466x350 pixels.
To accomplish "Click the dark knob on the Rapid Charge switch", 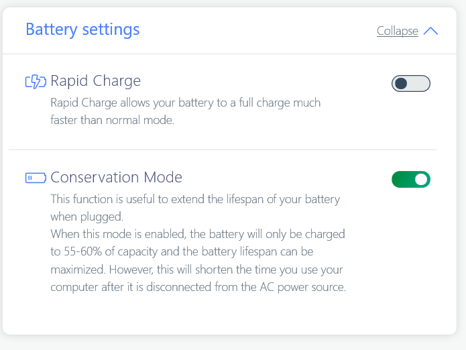I will click(402, 84).
